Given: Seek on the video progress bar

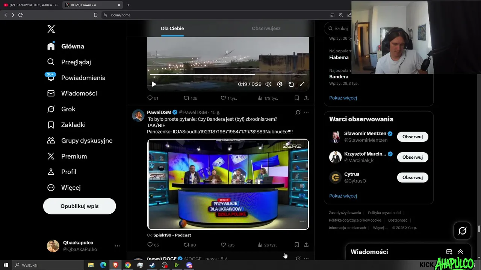Looking at the screenshot, I should coord(228,74).
